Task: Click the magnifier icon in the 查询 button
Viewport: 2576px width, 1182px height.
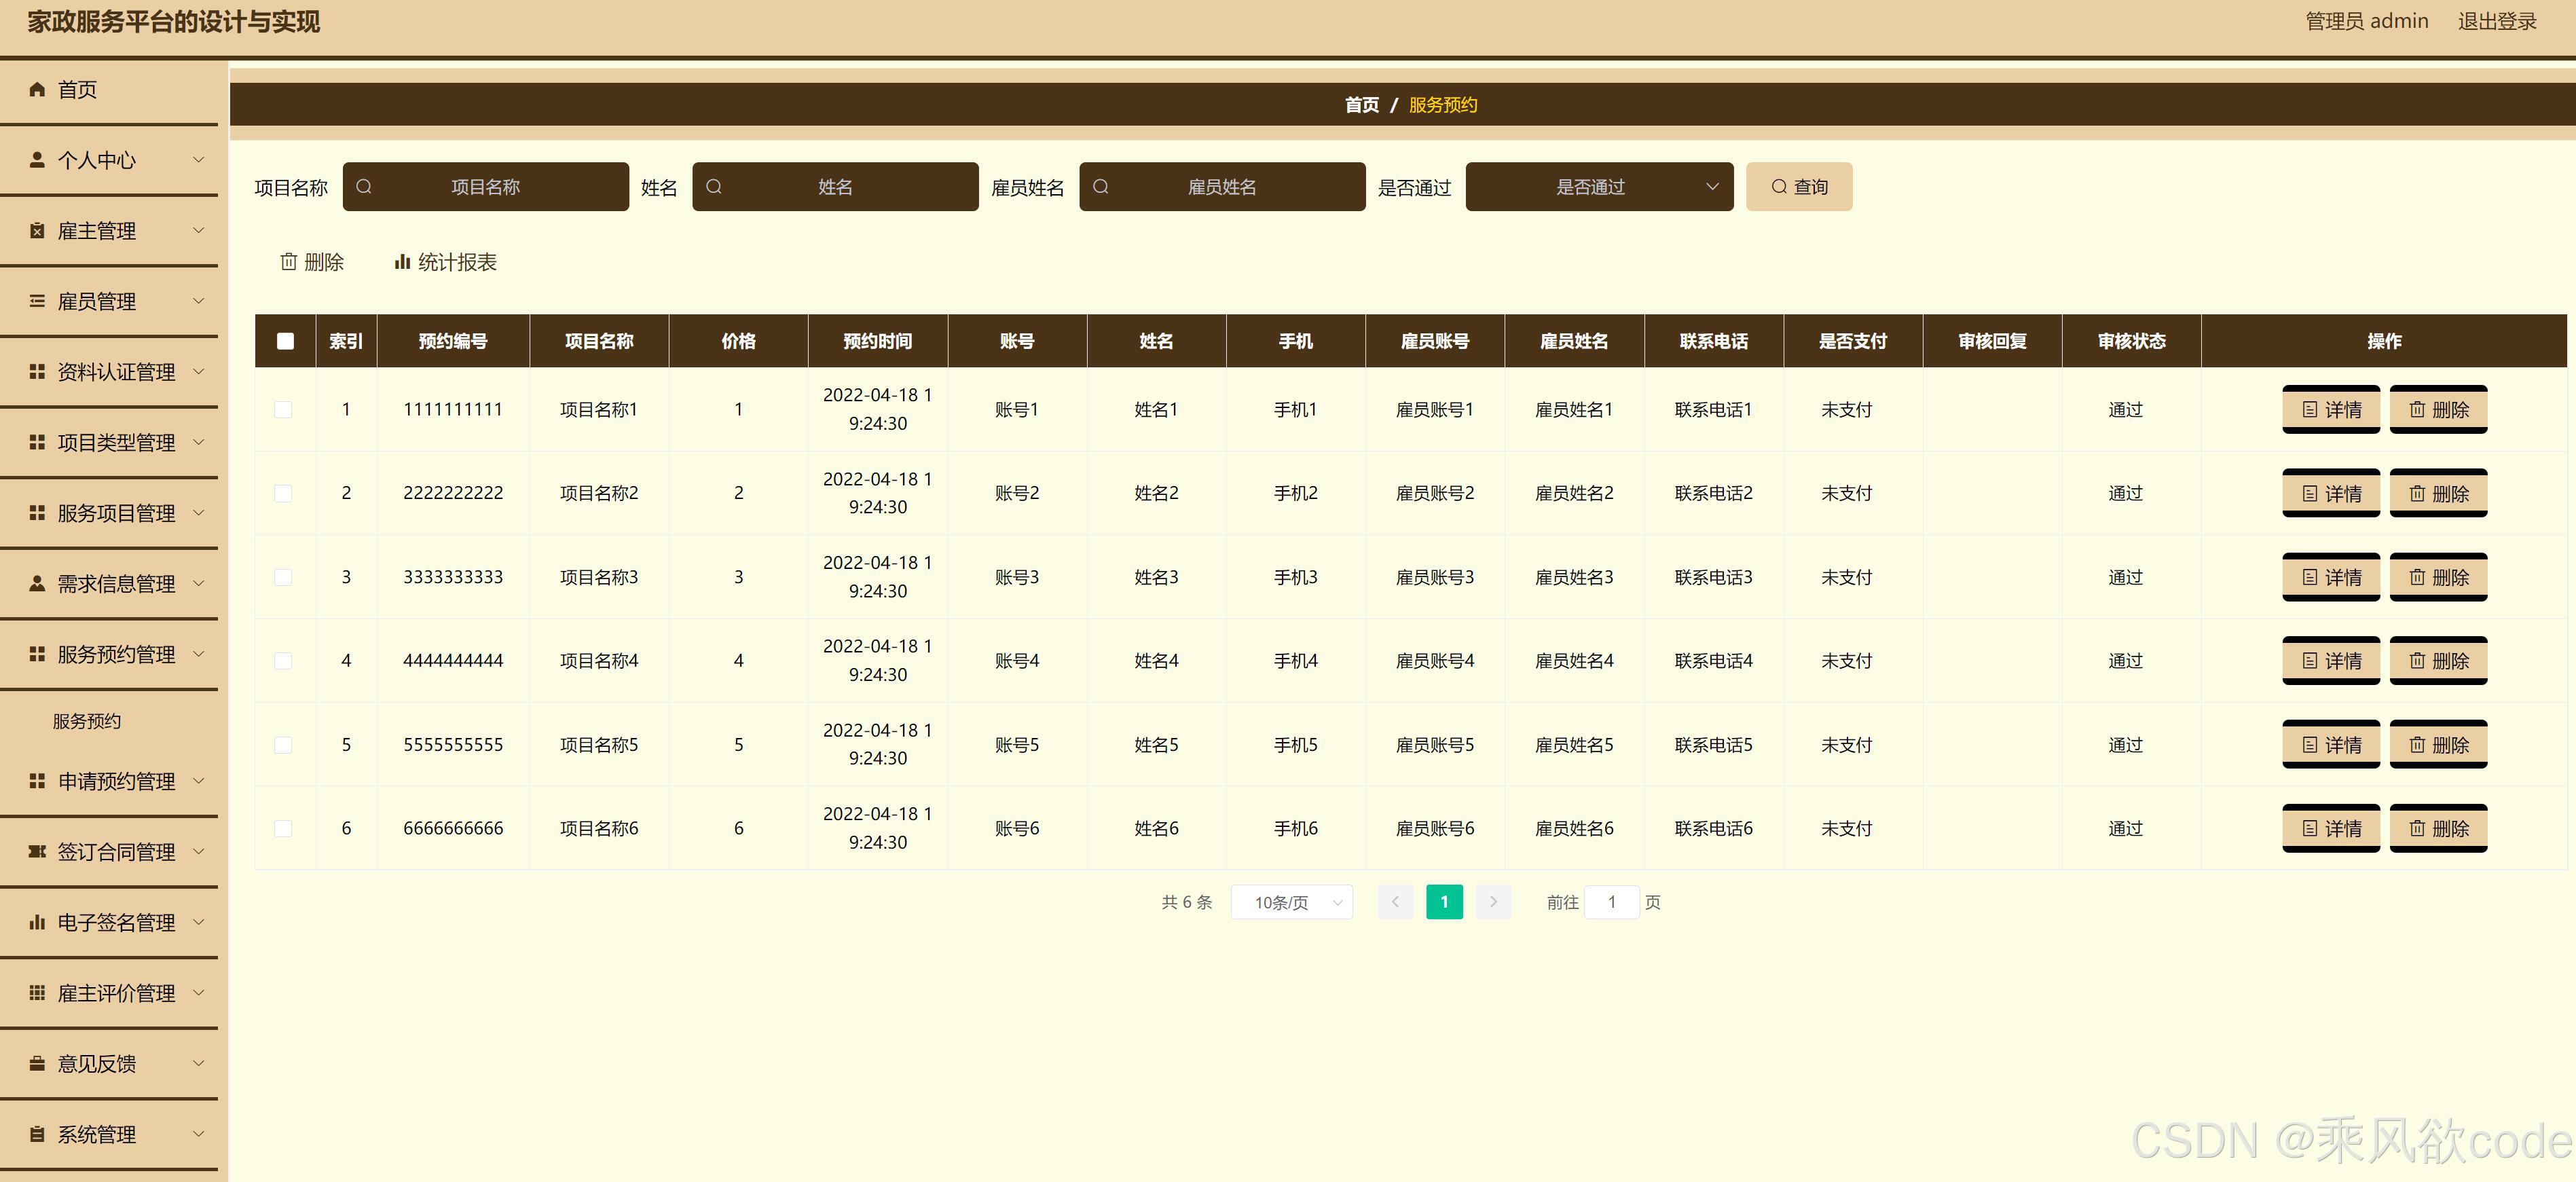Action: 1778,187
